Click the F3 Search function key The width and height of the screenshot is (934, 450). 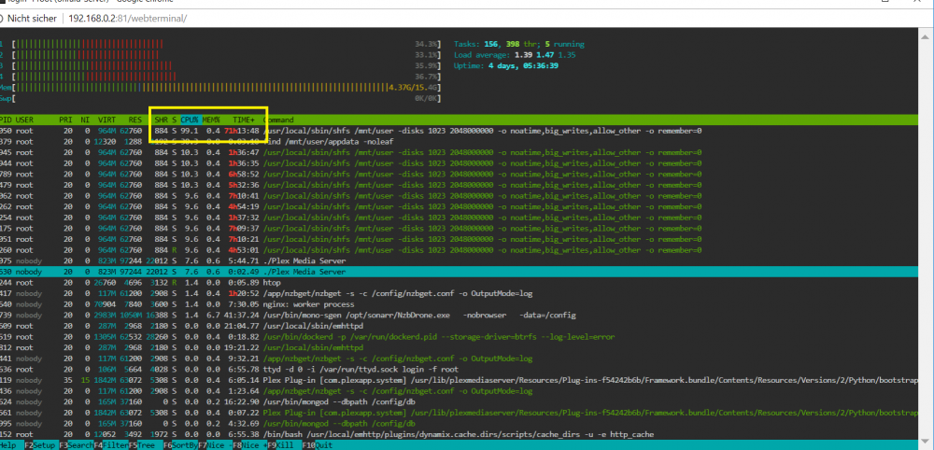(75, 445)
